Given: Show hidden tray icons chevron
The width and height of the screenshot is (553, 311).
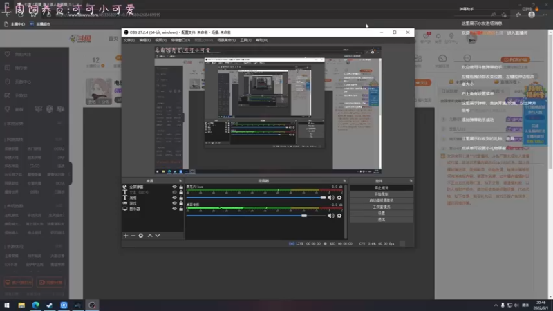Looking at the screenshot, I should click(496, 305).
